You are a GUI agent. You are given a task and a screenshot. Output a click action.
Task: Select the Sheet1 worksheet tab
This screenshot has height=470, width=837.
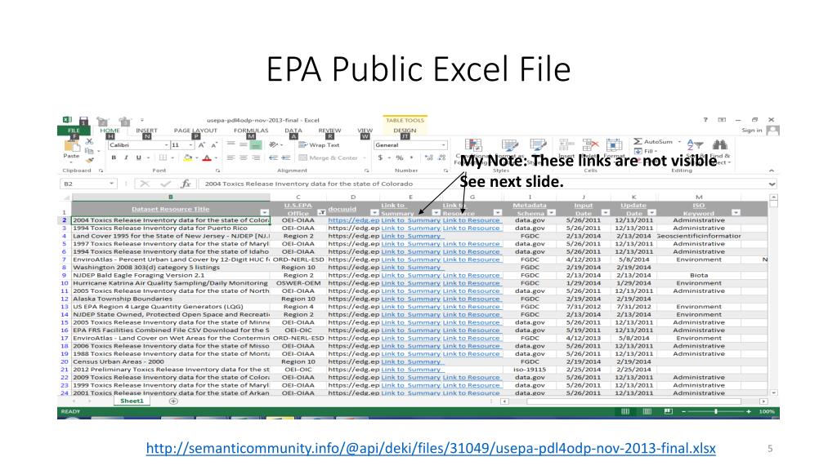point(132,401)
